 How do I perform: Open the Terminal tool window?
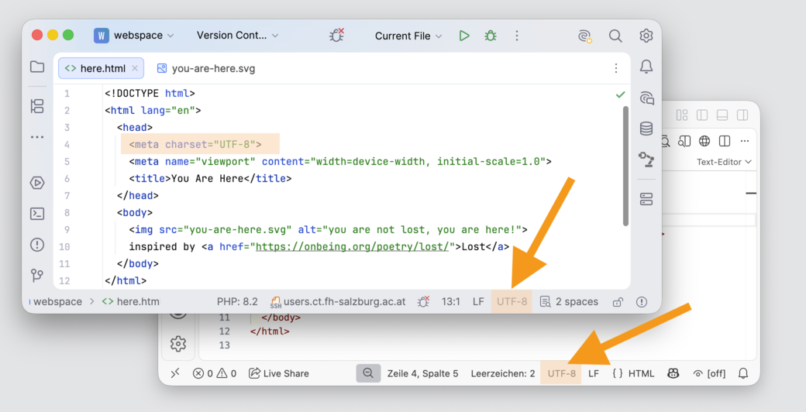[37, 214]
